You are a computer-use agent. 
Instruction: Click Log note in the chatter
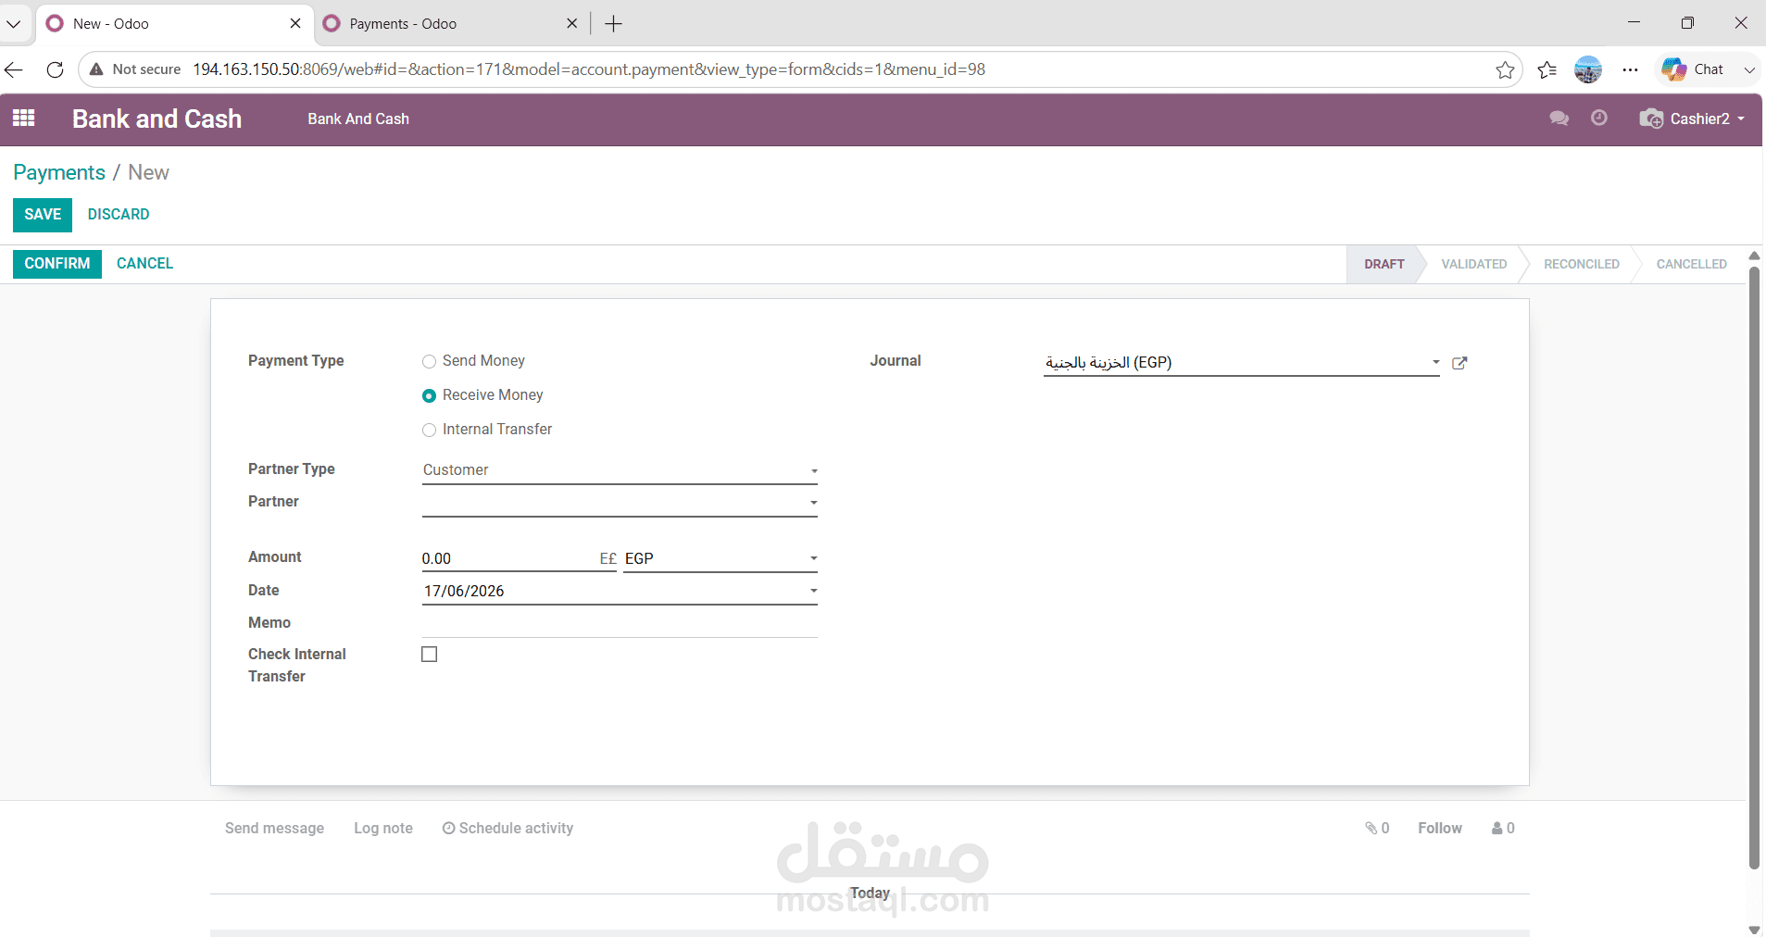coord(383,828)
